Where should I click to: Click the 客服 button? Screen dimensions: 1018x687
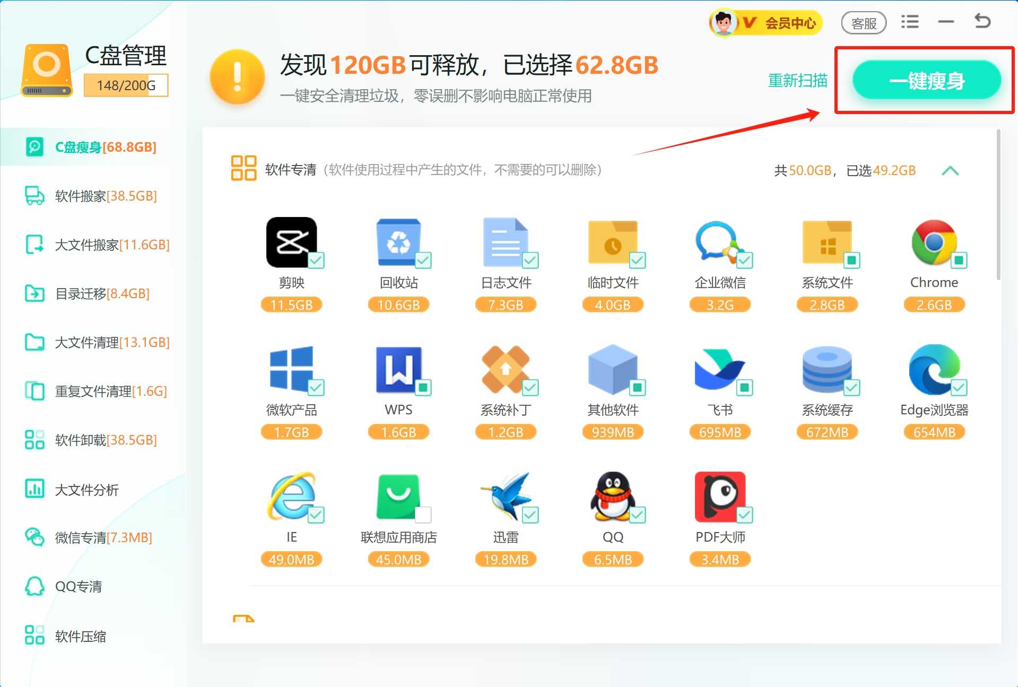coord(864,23)
